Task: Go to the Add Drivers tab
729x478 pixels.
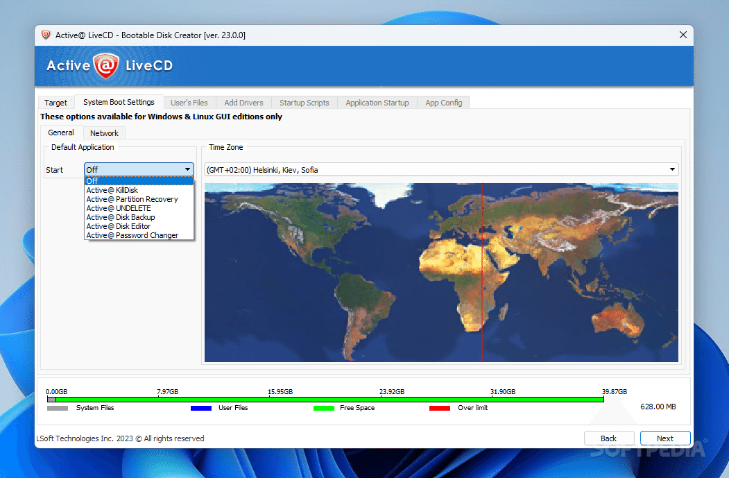Action: pos(243,102)
